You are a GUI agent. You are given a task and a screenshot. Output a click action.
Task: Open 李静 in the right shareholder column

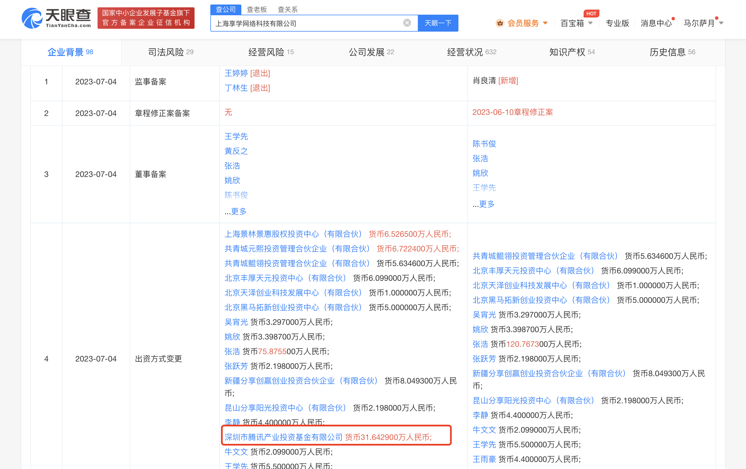click(x=480, y=415)
